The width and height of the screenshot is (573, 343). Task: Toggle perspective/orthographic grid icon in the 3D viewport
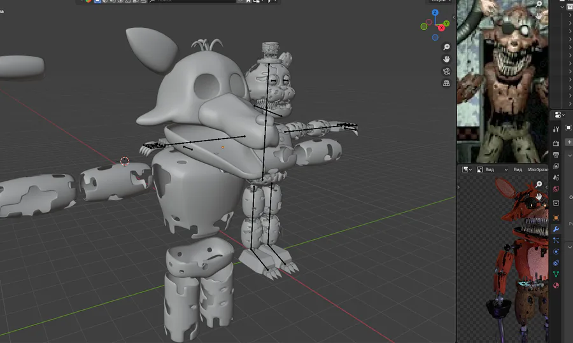(x=446, y=83)
